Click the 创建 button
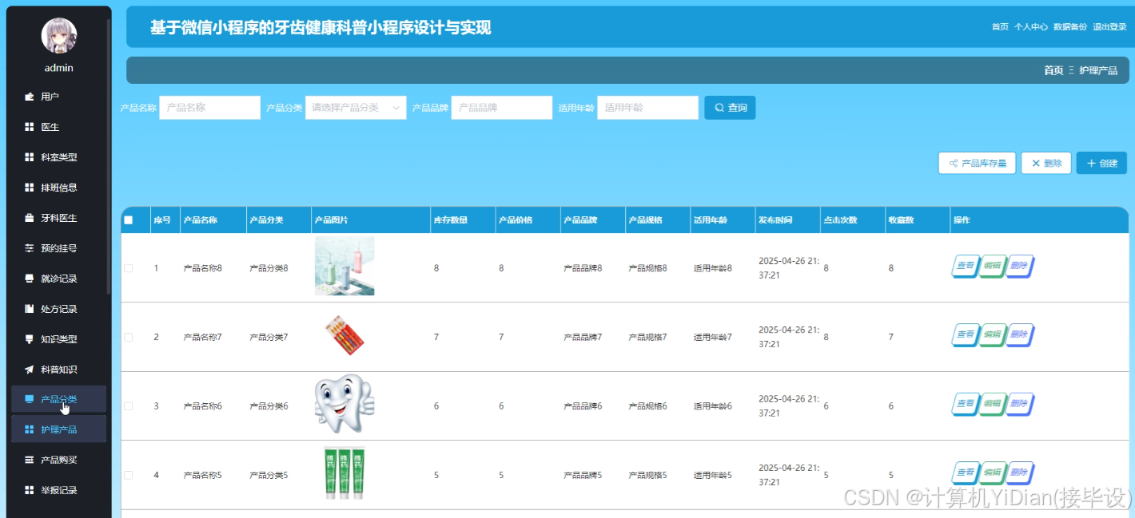 [x=1101, y=163]
